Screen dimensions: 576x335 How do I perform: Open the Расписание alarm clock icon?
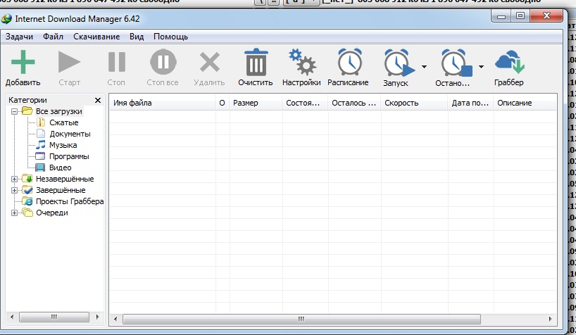349,62
